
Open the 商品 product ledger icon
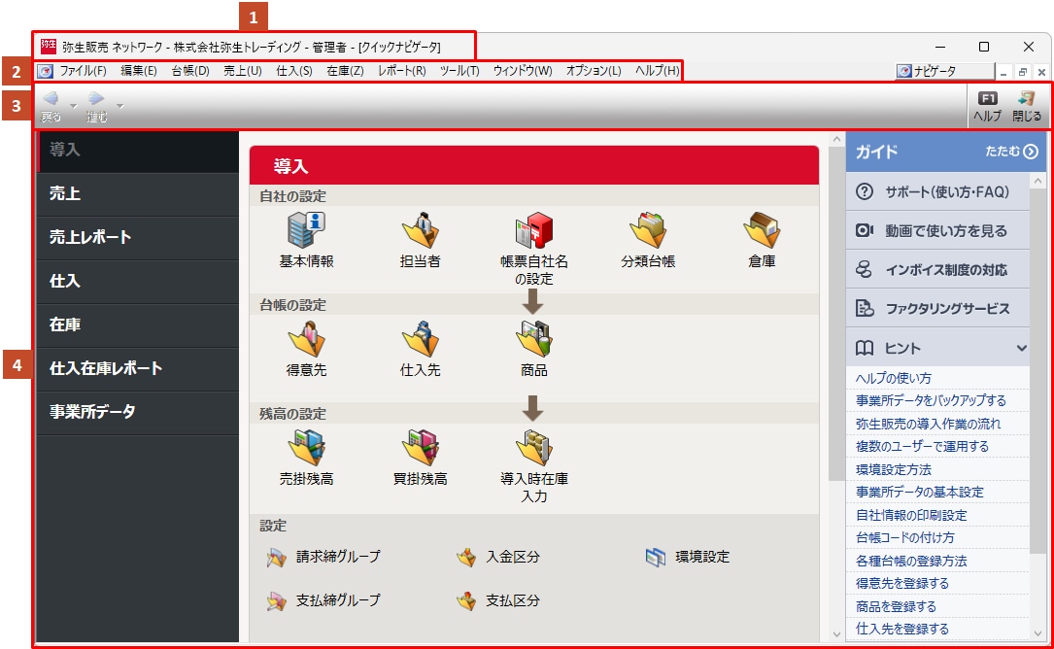[533, 340]
